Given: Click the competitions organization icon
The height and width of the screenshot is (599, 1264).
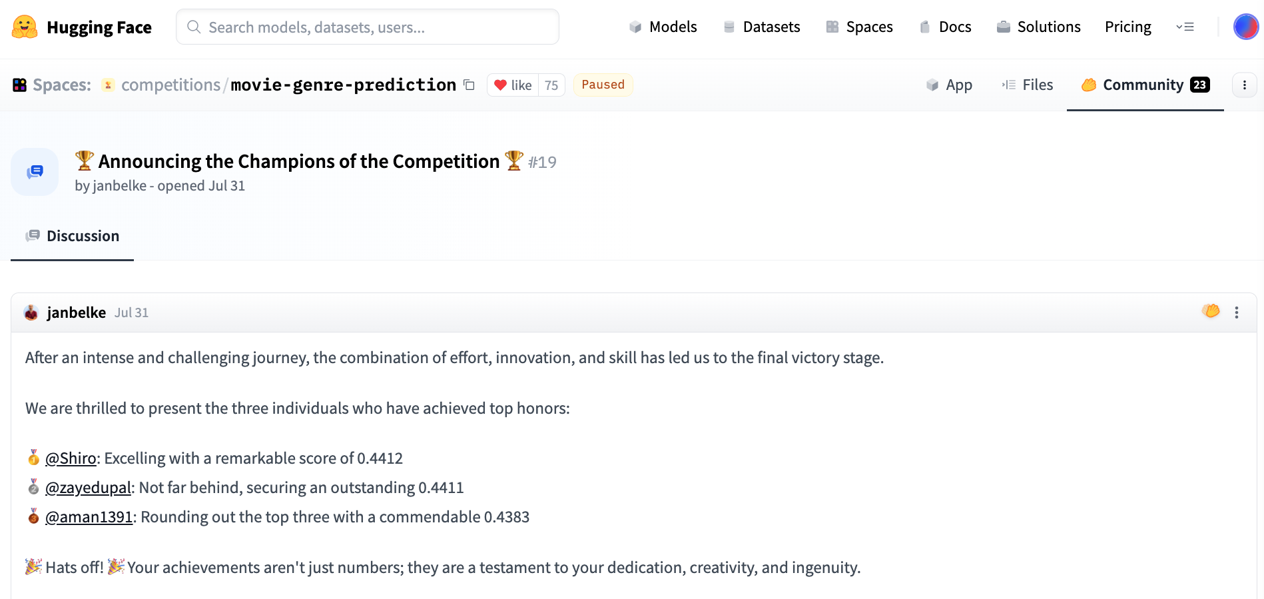Looking at the screenshot, I should 108,85.
